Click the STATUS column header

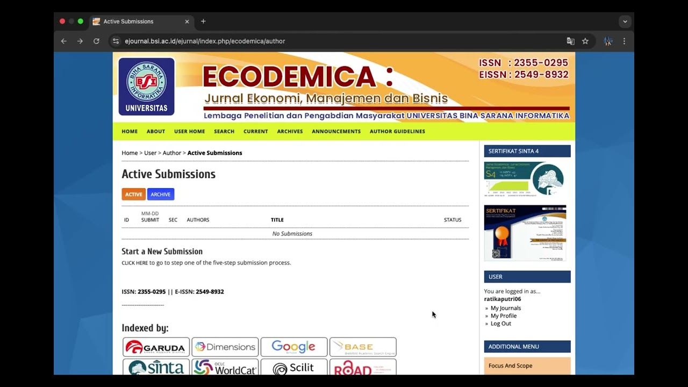click(x=453, y=220)
